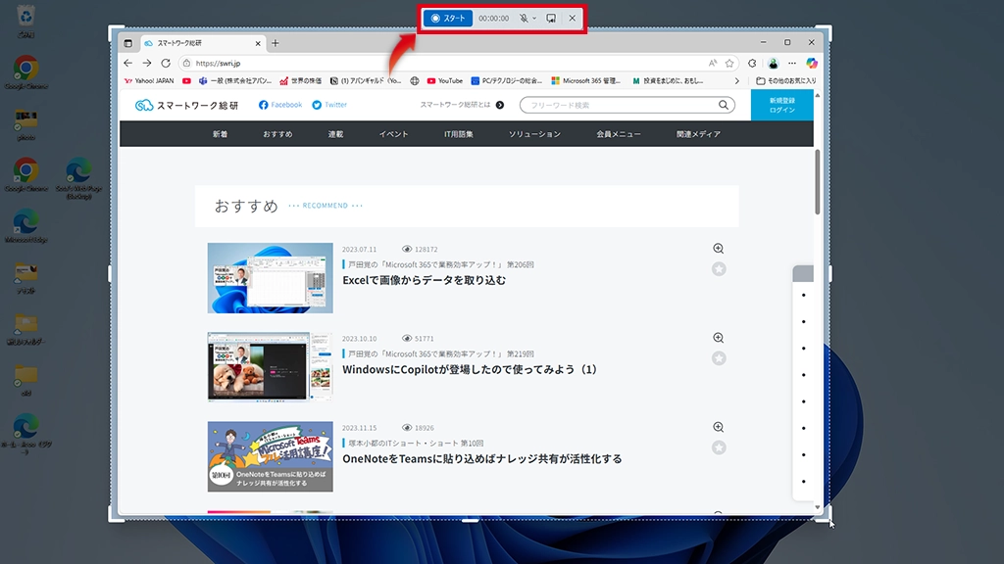
Task: Toggle favorite star for OneNote article
Action: coord(719,447)
